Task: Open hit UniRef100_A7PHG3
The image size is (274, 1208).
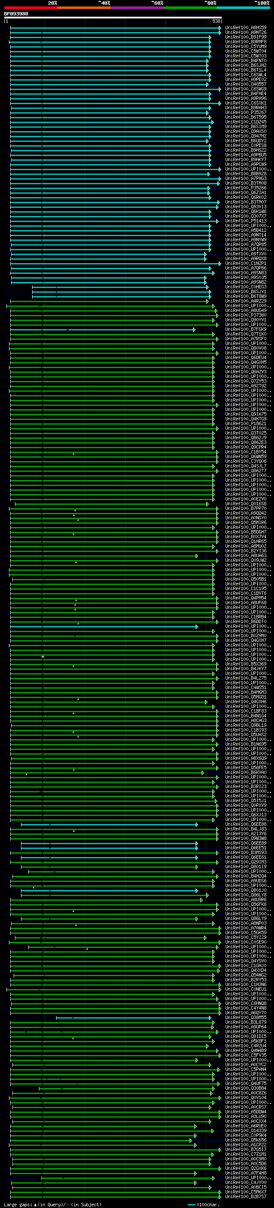Action: pos(246,179)
